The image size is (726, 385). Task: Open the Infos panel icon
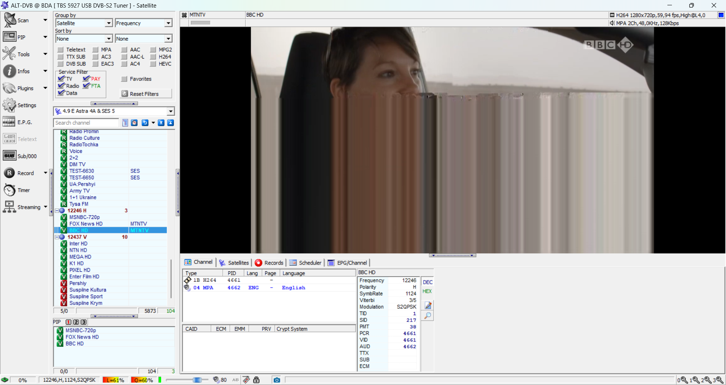tap(9, 71)
